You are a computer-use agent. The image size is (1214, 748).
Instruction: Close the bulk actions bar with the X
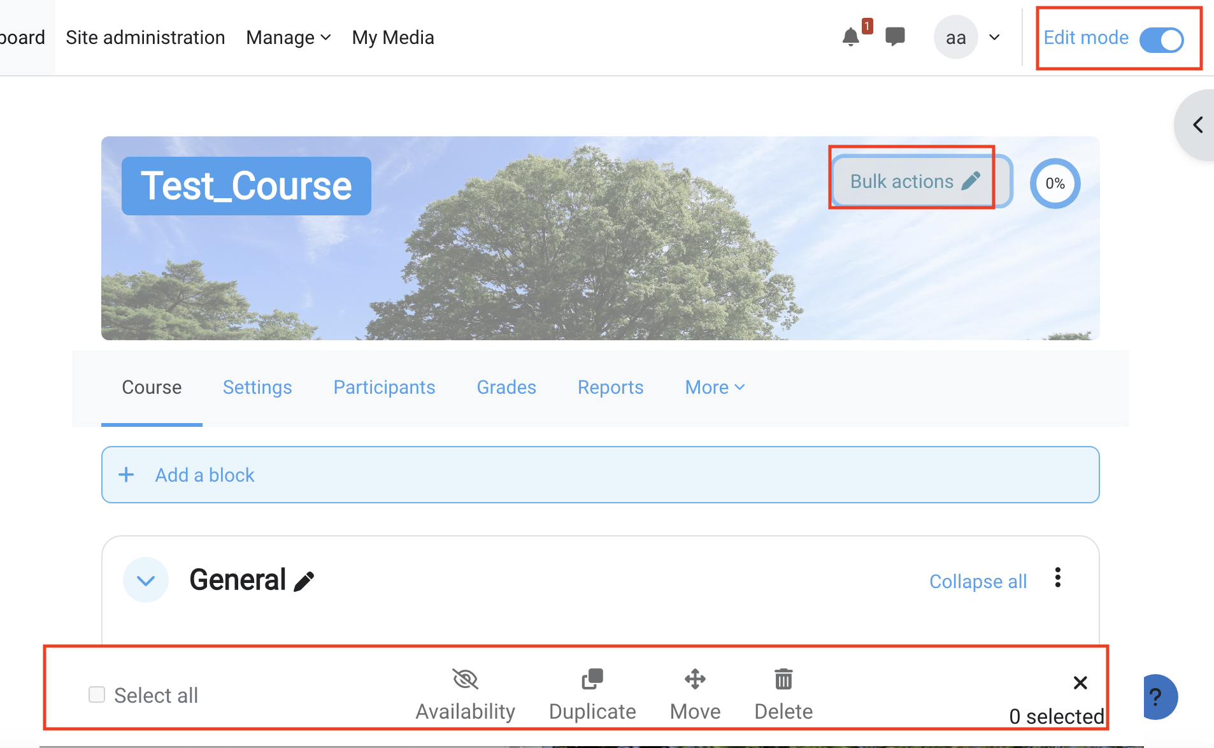pyautogui.click(x=1080, y=682)
